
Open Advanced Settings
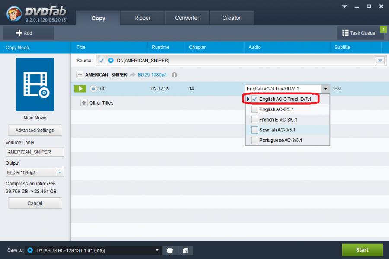coord(35,130)
